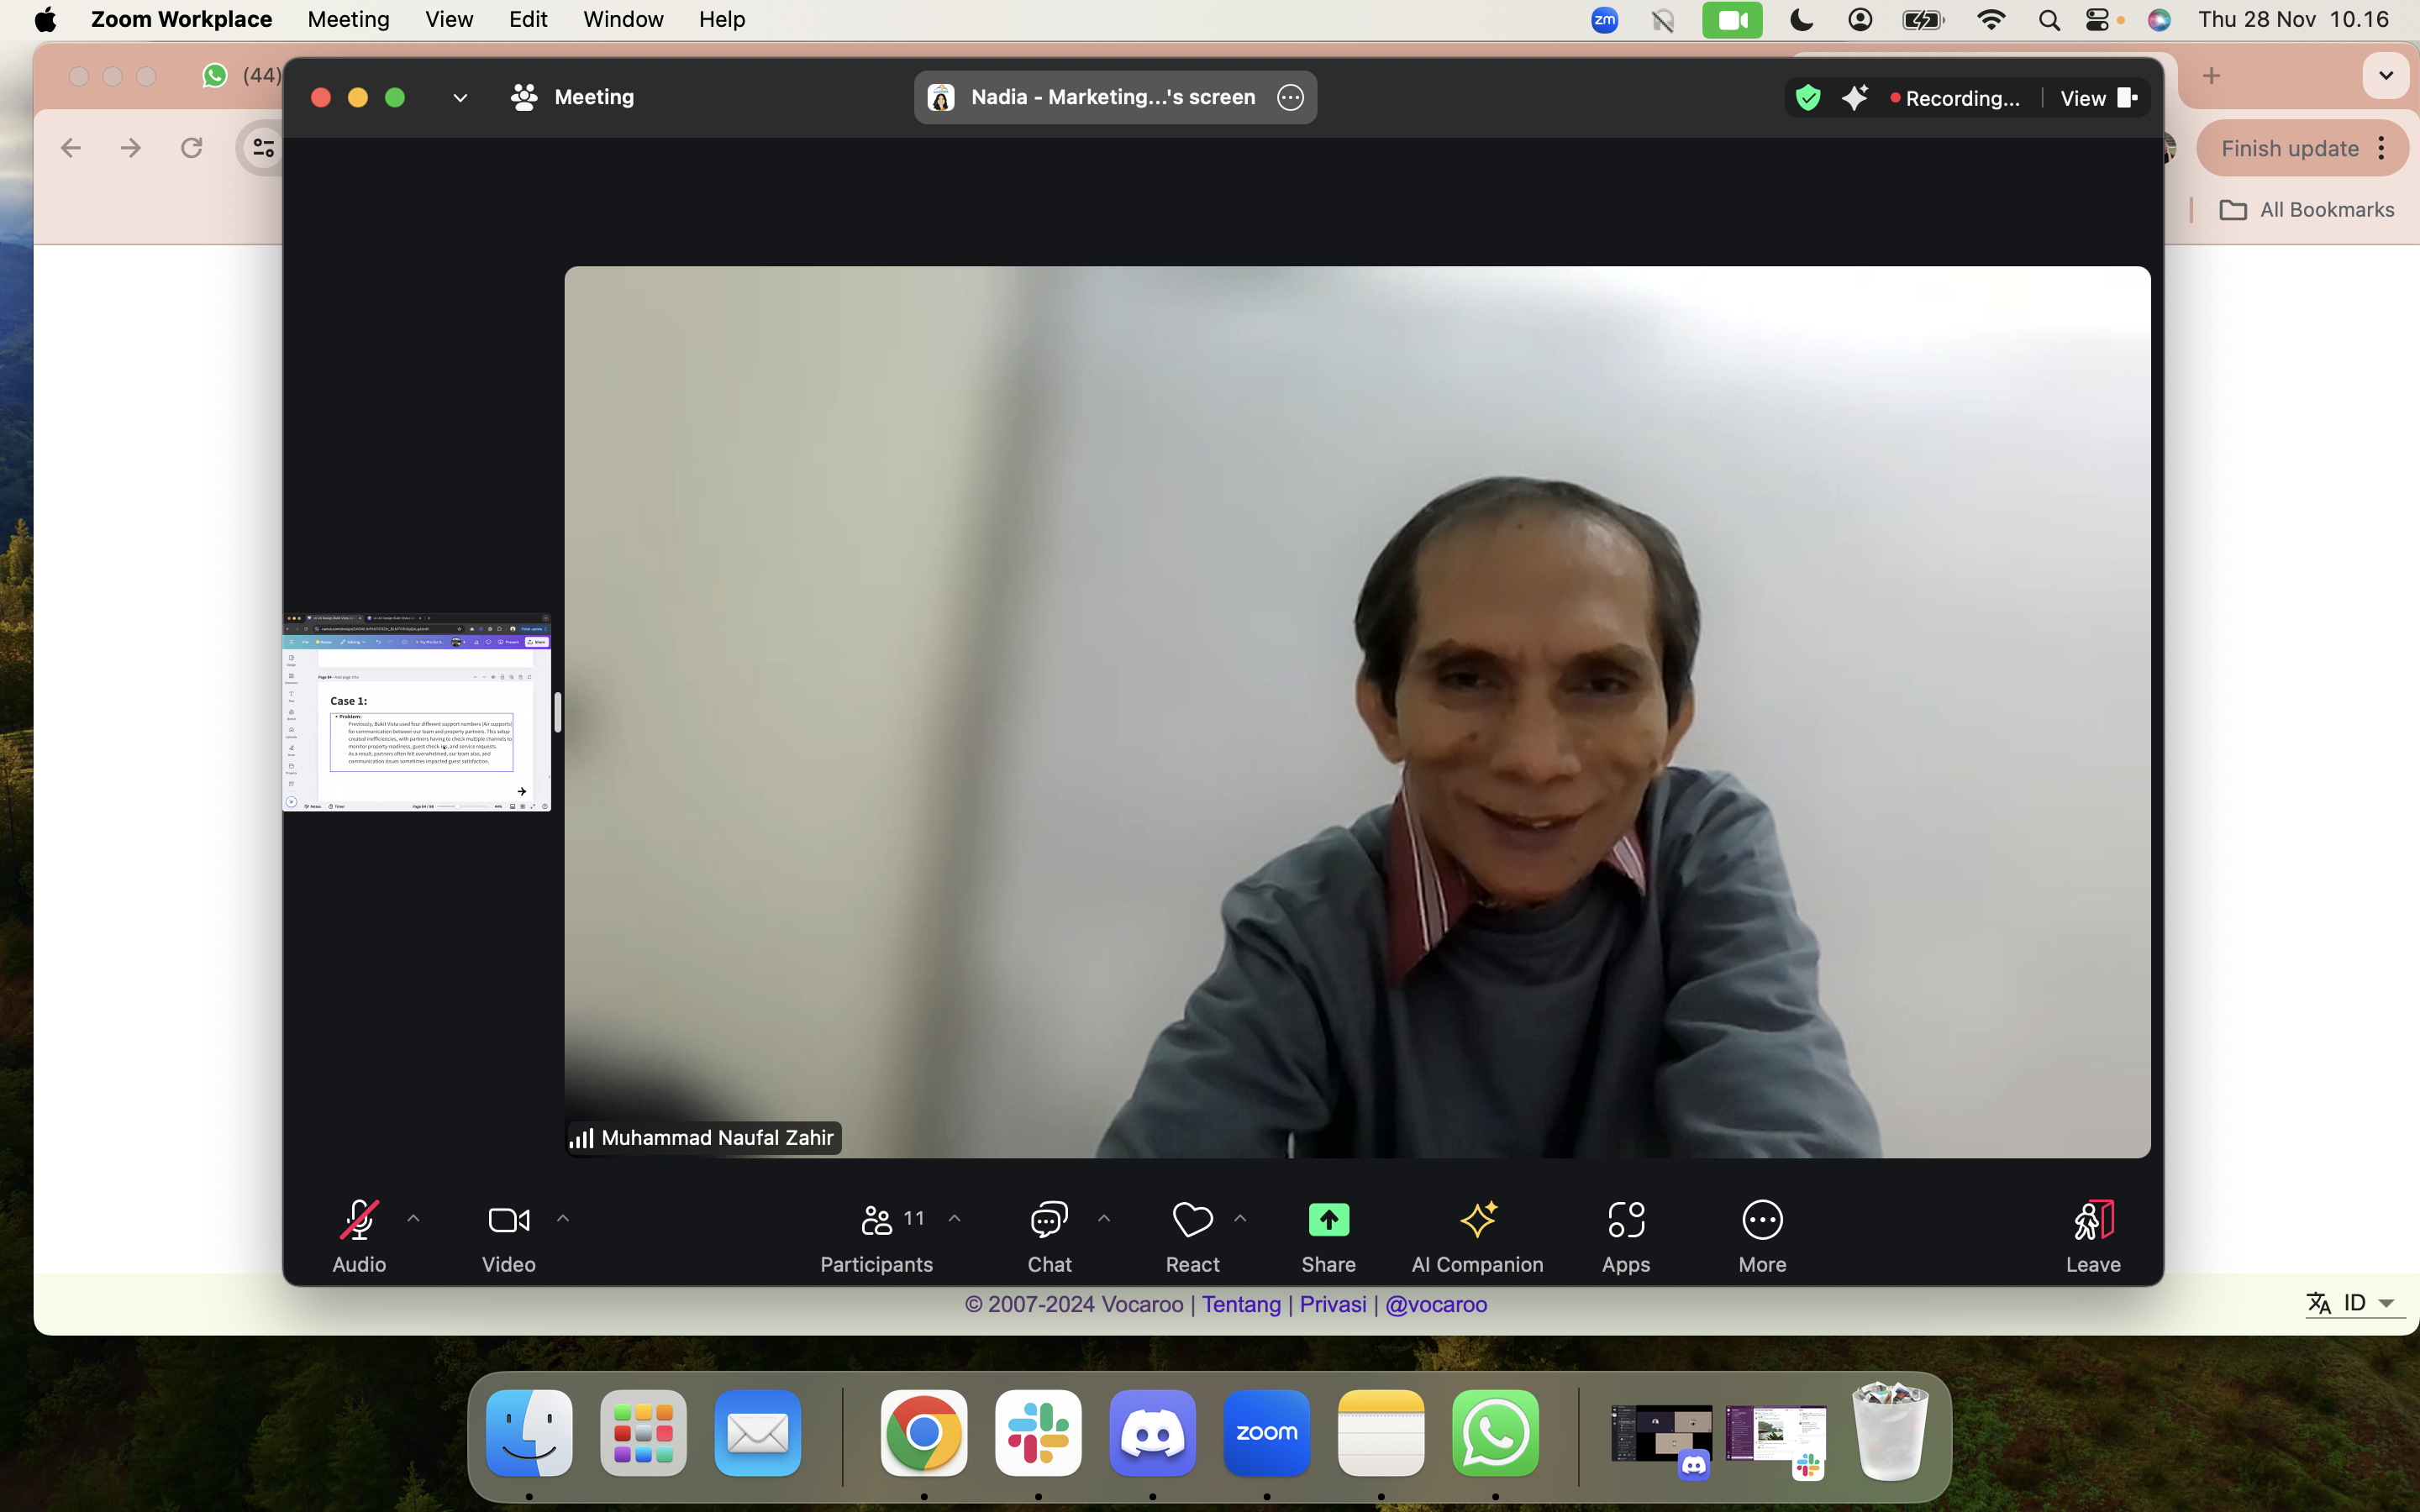The image size is (2420, 1512).
Task: Open Privasi link on Vocaroo page
Action: point(1333,1304)
